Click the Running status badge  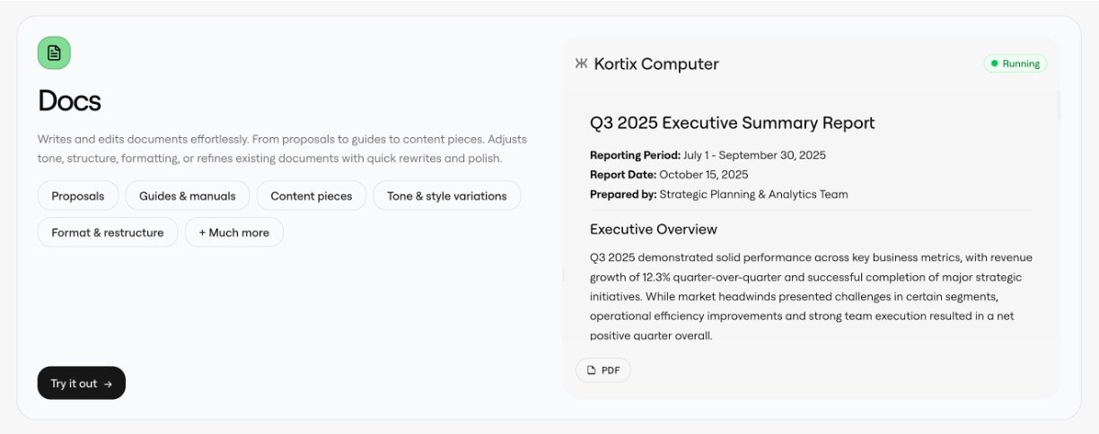click(1015, 64)
